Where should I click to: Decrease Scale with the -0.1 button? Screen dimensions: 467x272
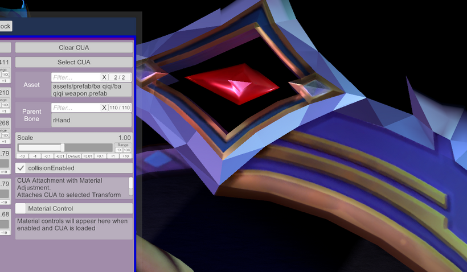(x=48, y=156)
